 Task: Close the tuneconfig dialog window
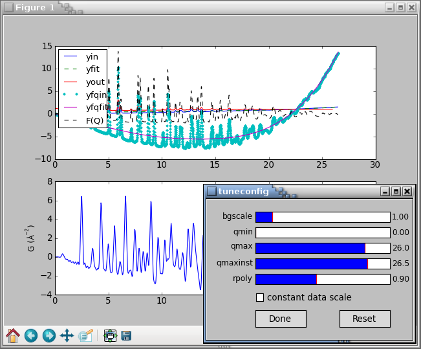tap(407, 191)
